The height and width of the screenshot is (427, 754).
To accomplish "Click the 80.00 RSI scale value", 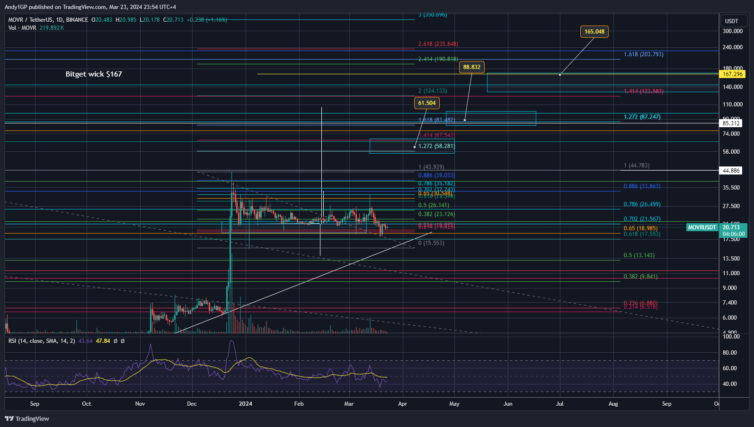I will (730, 353).
